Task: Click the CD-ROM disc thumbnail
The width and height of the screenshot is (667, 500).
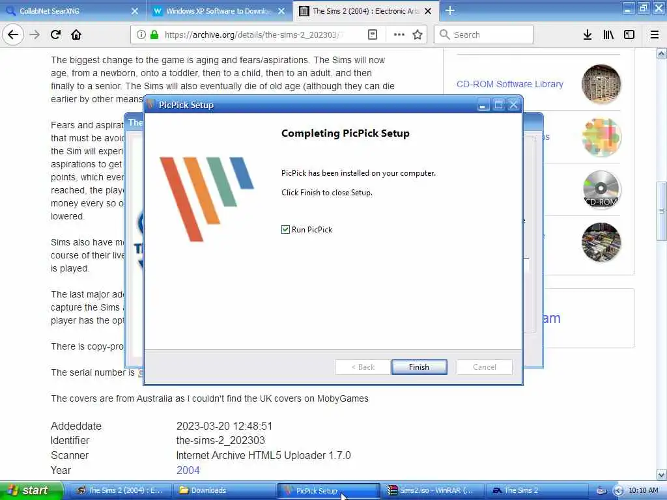Action: pyautogui.click(x=601, y=189)
